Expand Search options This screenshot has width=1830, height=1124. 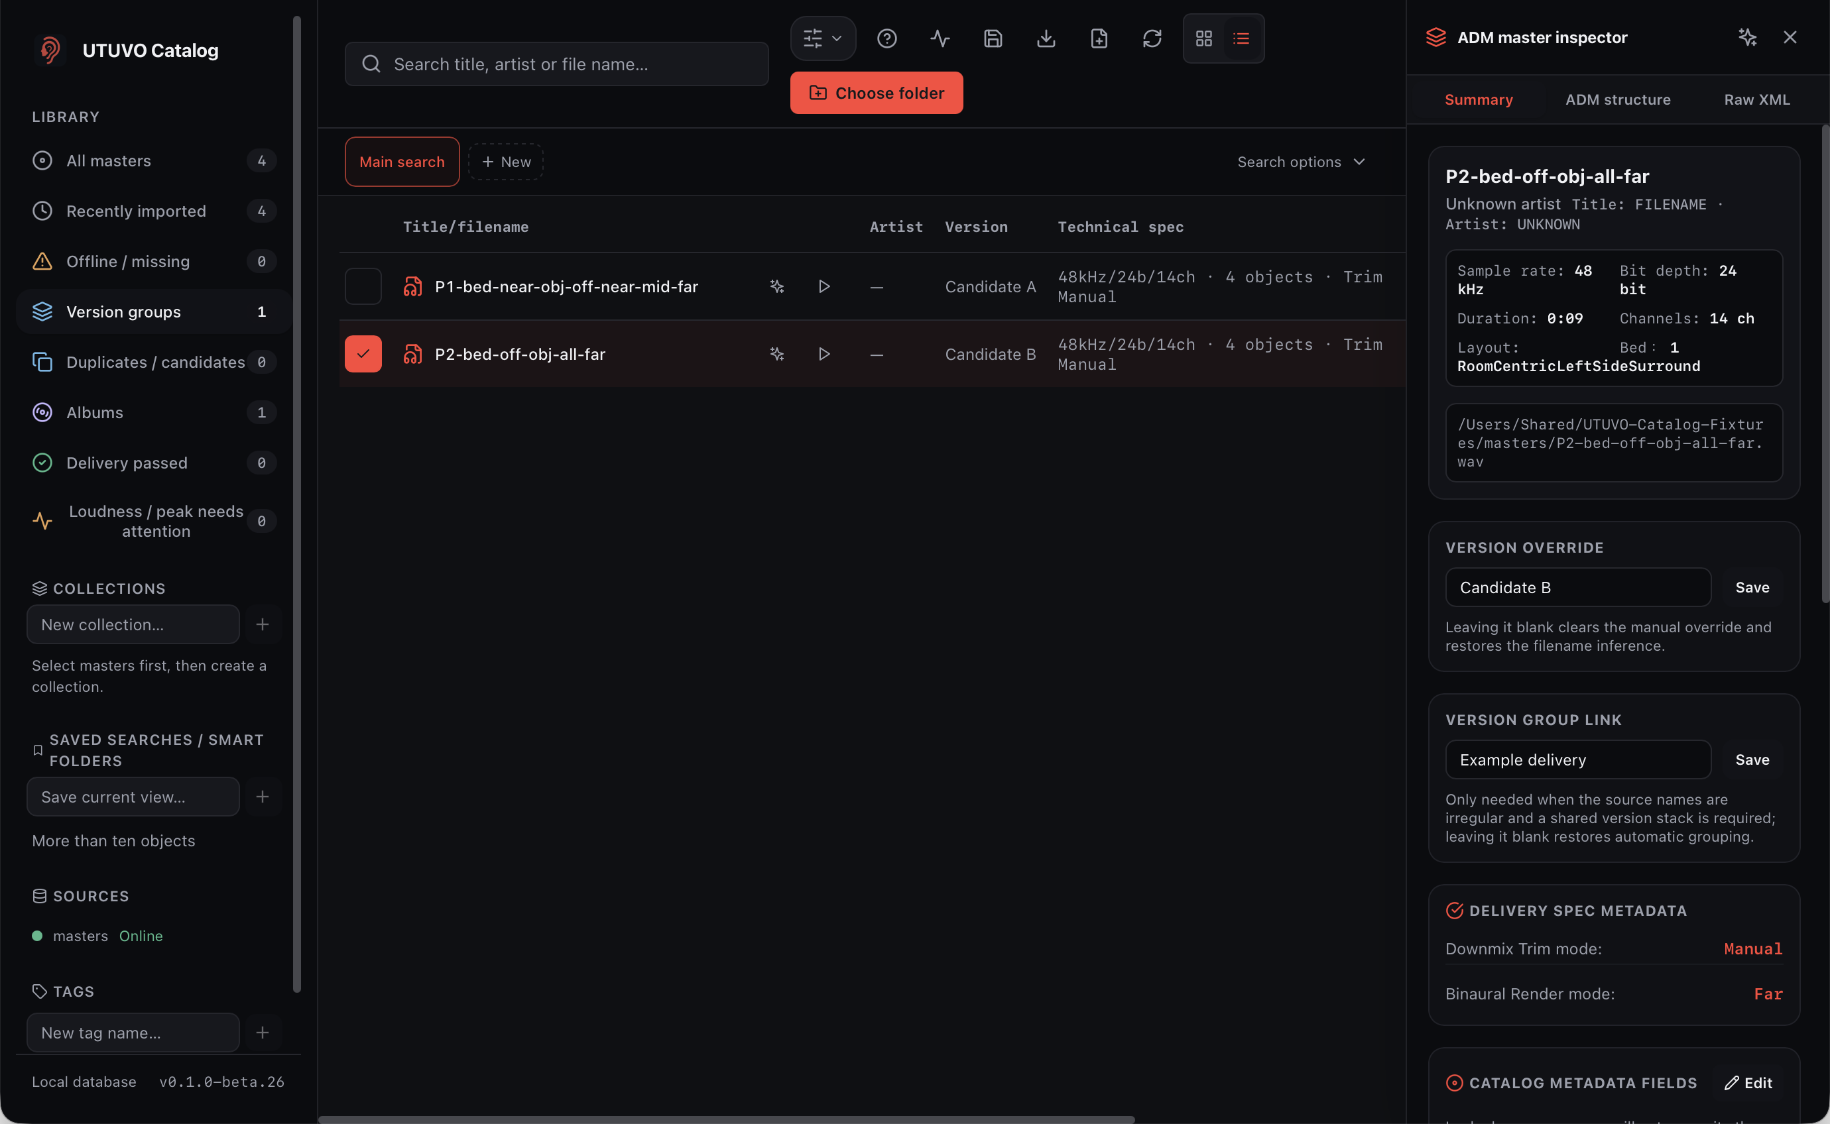(x=1300, y=161)
